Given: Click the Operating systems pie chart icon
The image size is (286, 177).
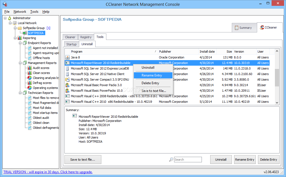Looking at the screenshot, I should 30,88.
